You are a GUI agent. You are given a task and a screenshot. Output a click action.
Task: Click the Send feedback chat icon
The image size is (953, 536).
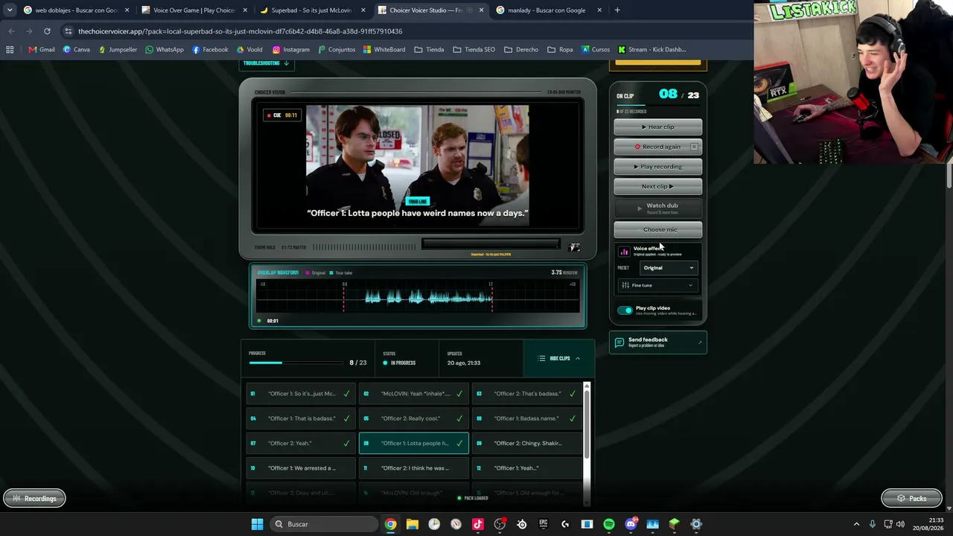619,342
